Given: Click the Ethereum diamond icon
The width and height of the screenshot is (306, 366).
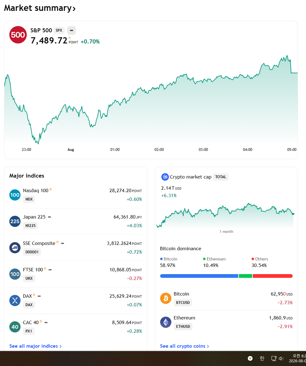Looking at the screenshot, I should point(166,322).
